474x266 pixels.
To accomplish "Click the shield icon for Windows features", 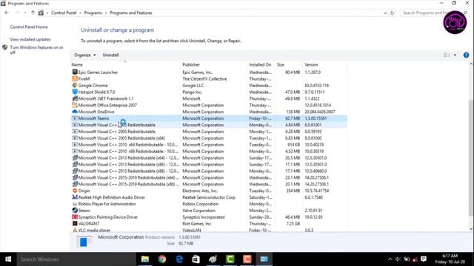I will [5, 47].
